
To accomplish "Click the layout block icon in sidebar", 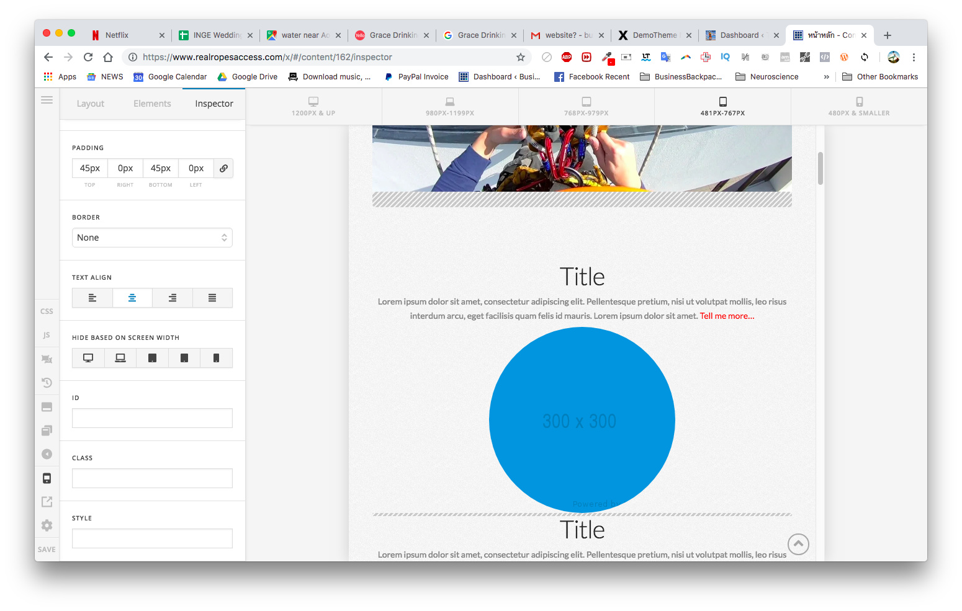I will (x=47, y=407).
